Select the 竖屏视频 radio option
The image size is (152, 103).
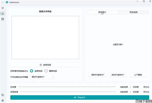pos(32,71)
